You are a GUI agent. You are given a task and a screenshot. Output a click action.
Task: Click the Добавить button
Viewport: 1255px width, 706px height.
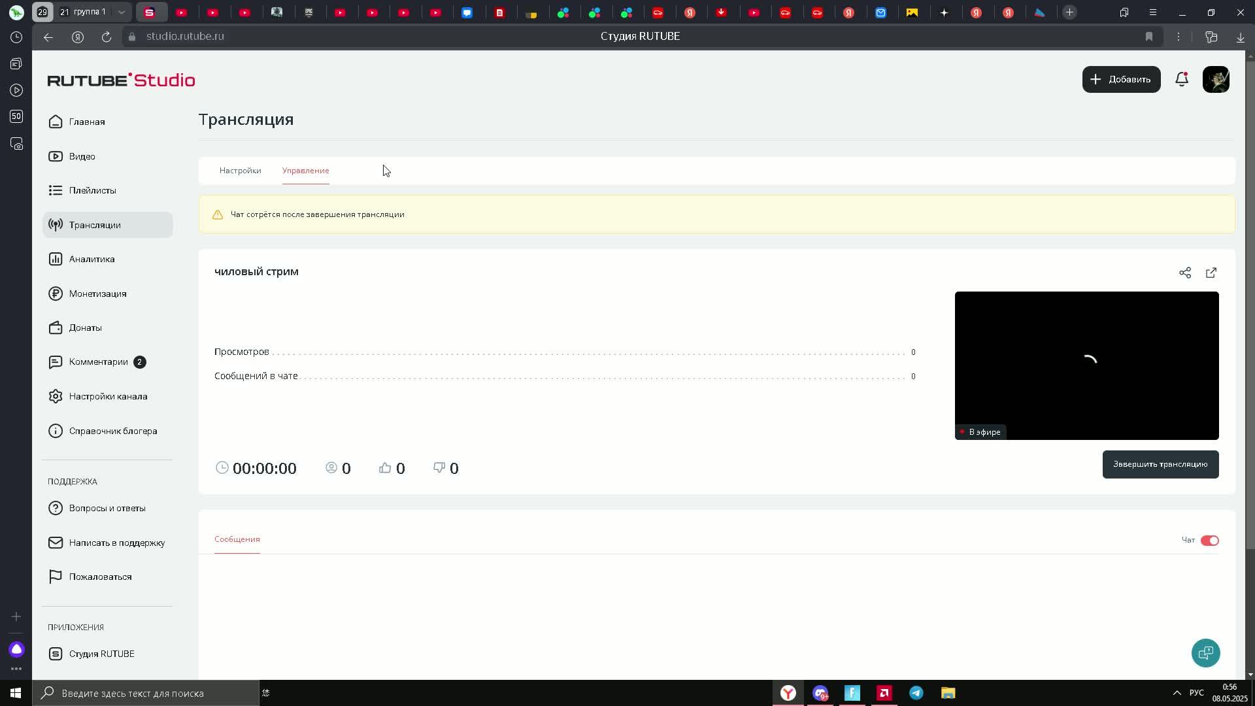(x=1121, y=79)
